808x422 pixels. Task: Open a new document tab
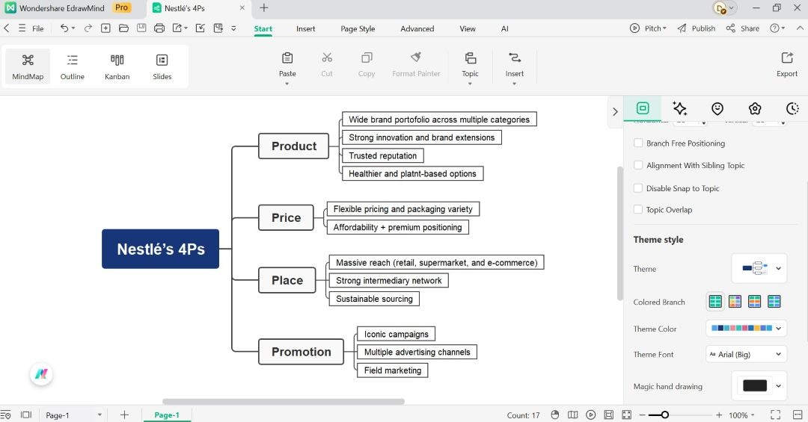coord(264,7)
